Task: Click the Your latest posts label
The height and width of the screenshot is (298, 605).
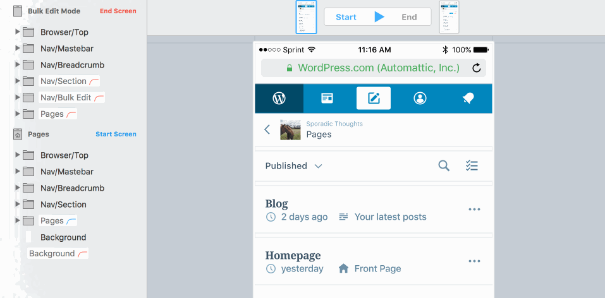Action: [391, 217]
